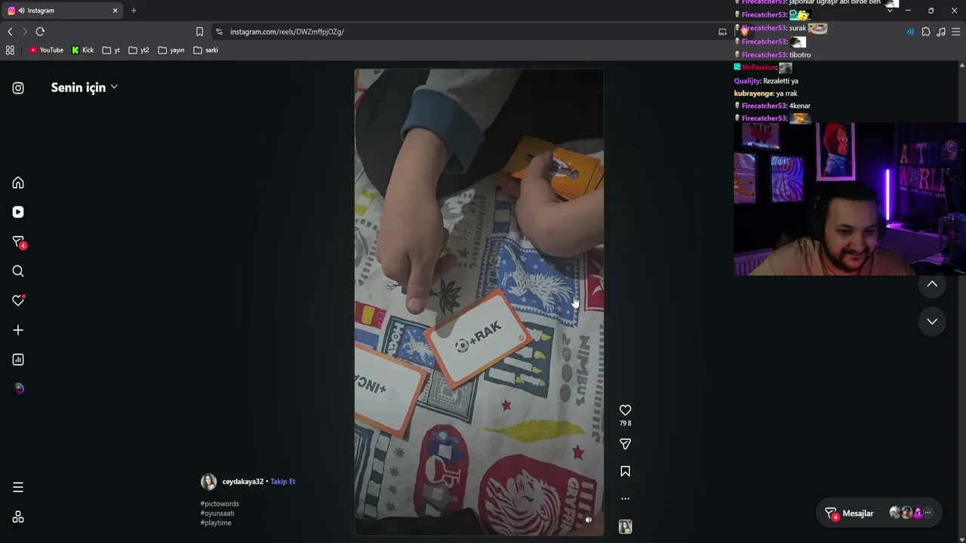Open the #playtime hashtag
966x543 pixels.
(x=216, y=523)
